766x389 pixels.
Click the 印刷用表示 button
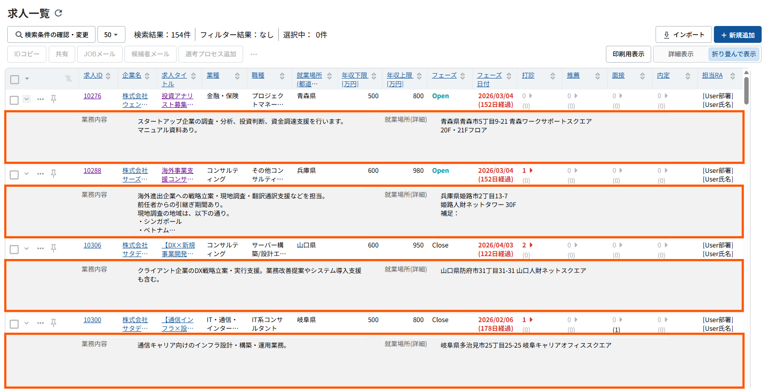(x=628, y=54)
